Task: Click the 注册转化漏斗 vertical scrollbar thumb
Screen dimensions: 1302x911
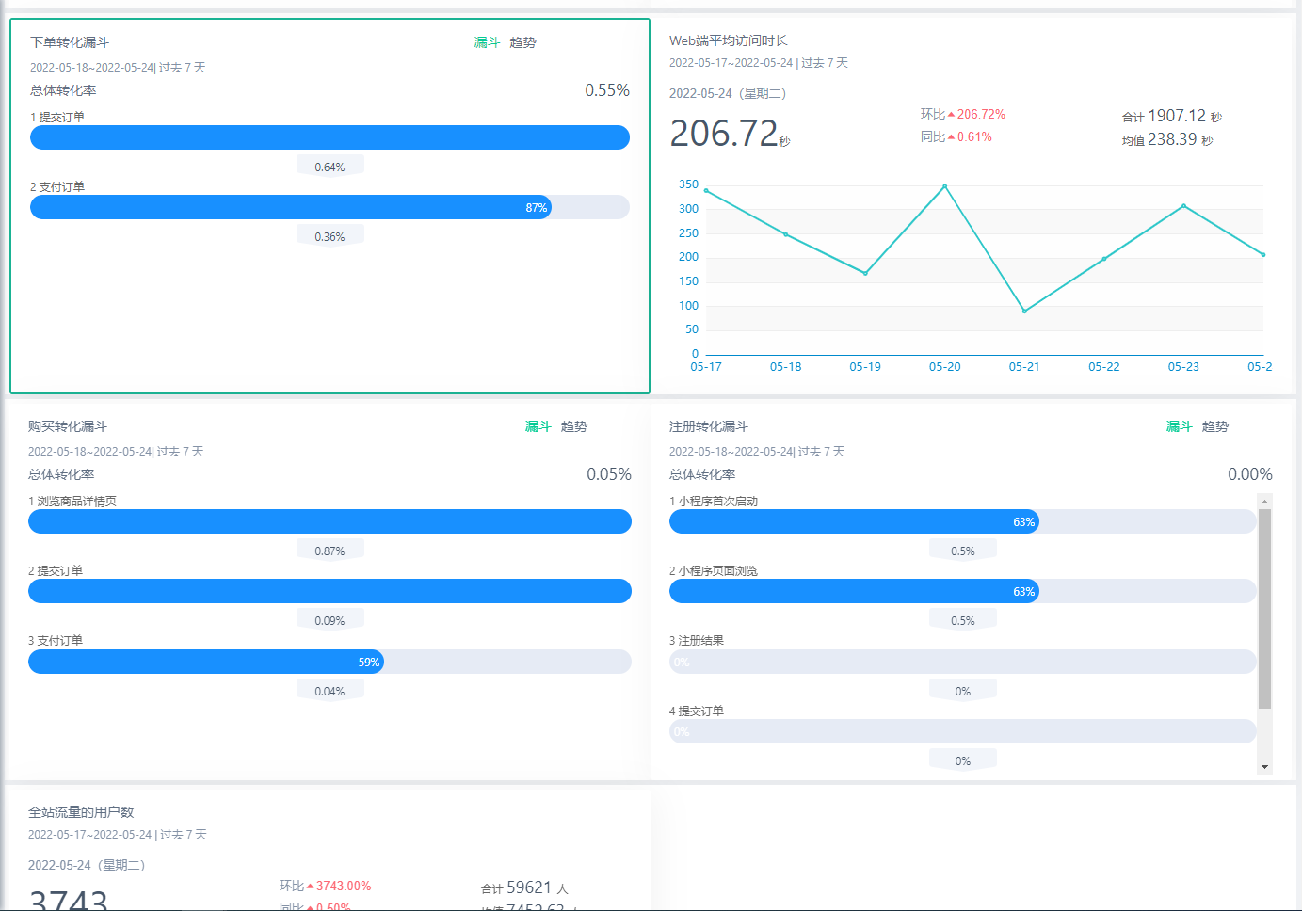Action: 1264,607
